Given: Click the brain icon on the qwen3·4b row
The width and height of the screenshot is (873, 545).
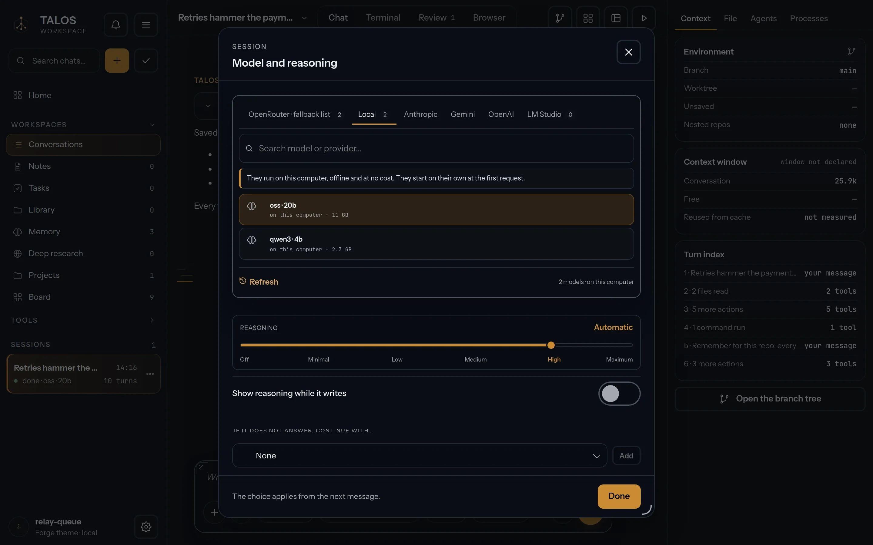Looking at the screenshot, I should coord(251,240).
